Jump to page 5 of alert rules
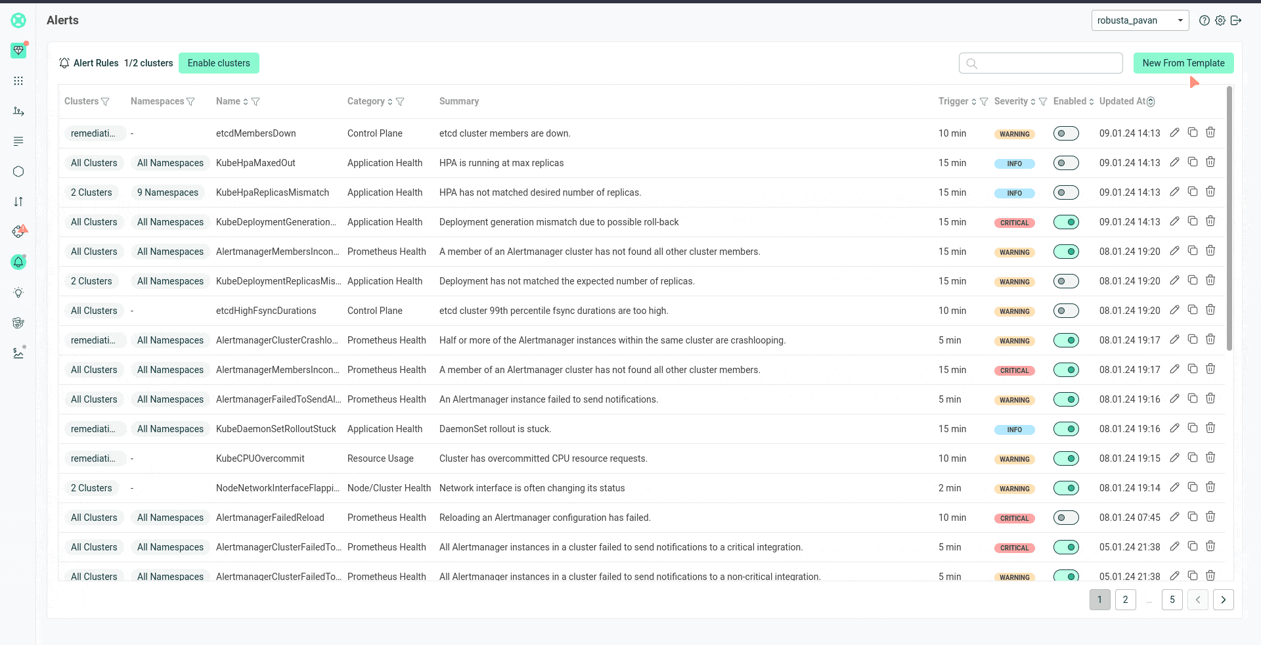Viewport: 1261px width, 645px height. point(1172,600)
